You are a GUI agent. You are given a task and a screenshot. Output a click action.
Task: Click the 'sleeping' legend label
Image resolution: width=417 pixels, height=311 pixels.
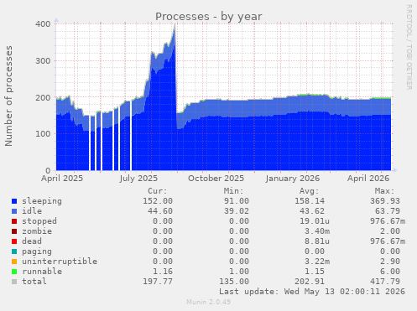click(x=42, y=201)
